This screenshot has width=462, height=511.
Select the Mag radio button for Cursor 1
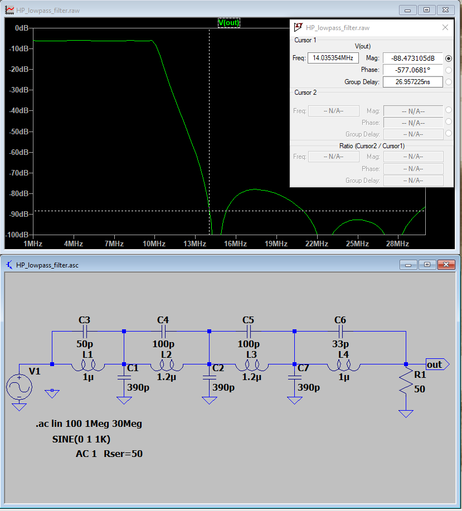(449, 59)
